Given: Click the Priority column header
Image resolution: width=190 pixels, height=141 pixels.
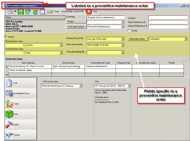Looking at the screenshot, I should click(x=172, y=63).
